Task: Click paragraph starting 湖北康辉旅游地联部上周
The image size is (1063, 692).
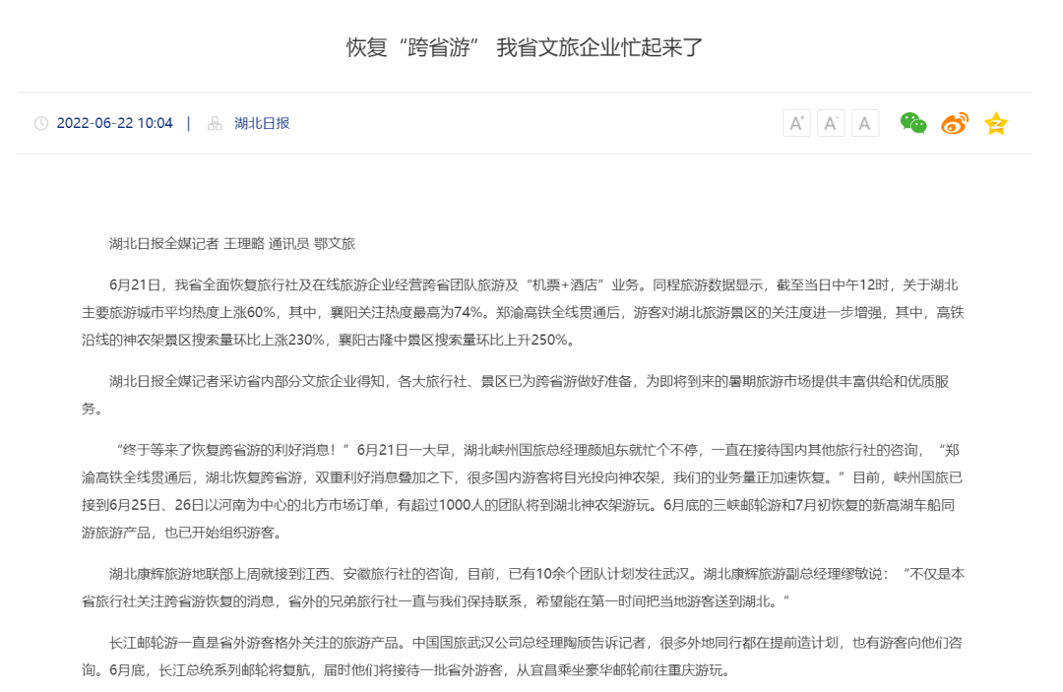Action: pyautogui.click(x=523, y=588)
